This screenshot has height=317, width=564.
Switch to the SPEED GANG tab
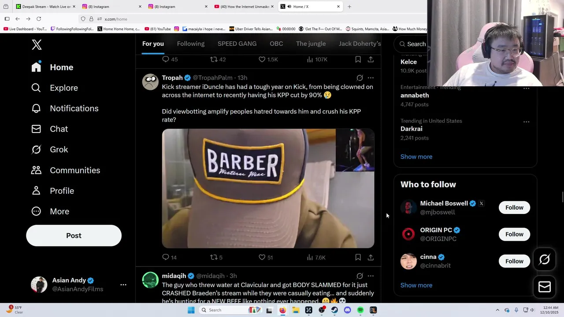pos(237,44)
